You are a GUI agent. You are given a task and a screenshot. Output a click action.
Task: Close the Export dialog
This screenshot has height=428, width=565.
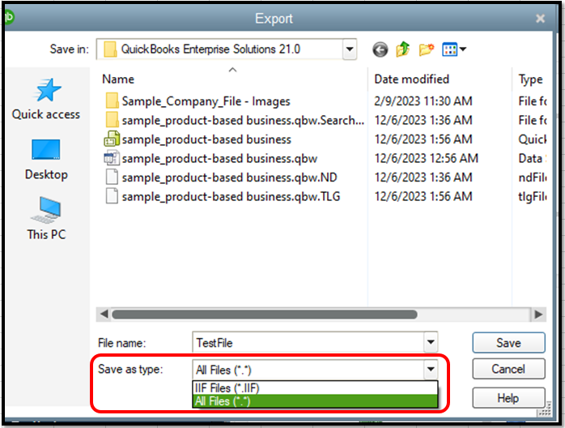540,18
